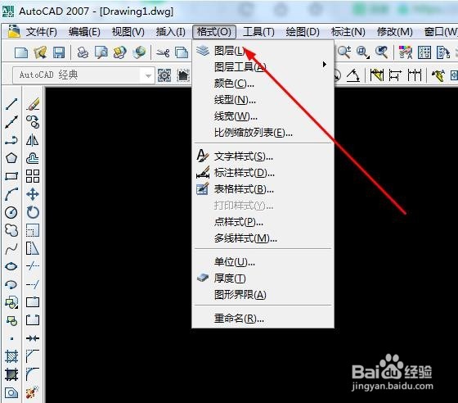458x403 pixels.
Task: Open the 标注(N) menu
Action: tap(348, 32)
